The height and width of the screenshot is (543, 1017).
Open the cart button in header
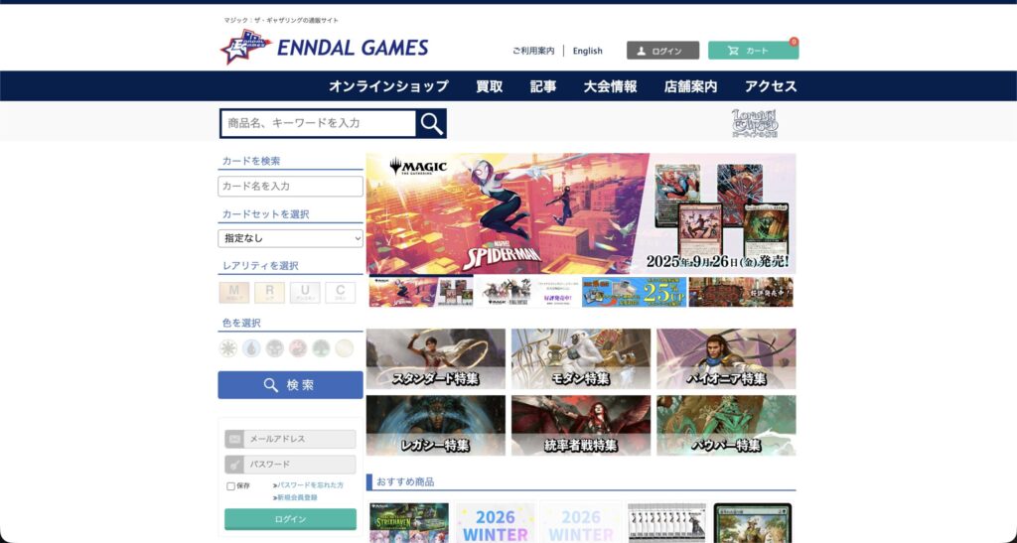click(752, 51)
